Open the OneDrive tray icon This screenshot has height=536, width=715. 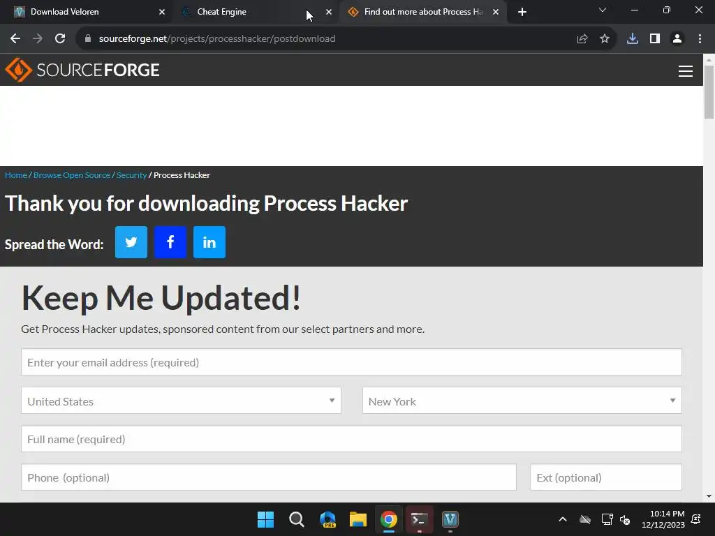click(x=585, y=519)
